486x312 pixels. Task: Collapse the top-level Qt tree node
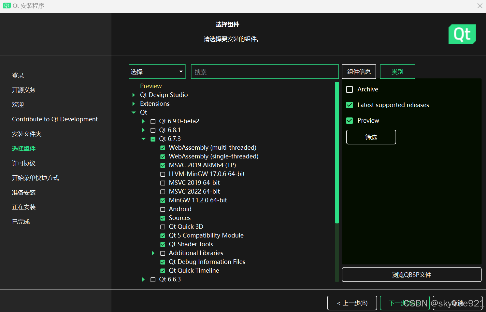134,113
